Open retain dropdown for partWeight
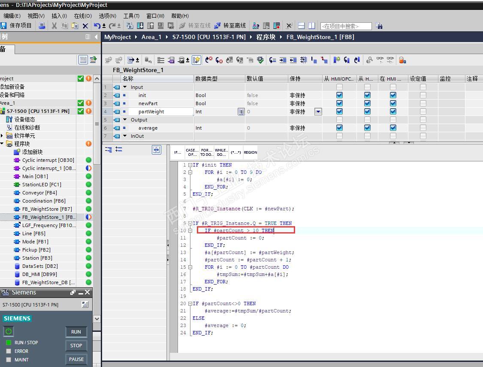 pyautogui.click(x=318, y=112)
